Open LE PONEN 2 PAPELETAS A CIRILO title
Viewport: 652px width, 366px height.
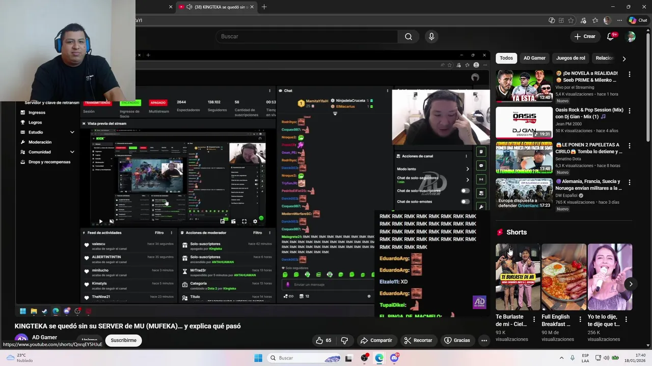[x=589, y=148]
